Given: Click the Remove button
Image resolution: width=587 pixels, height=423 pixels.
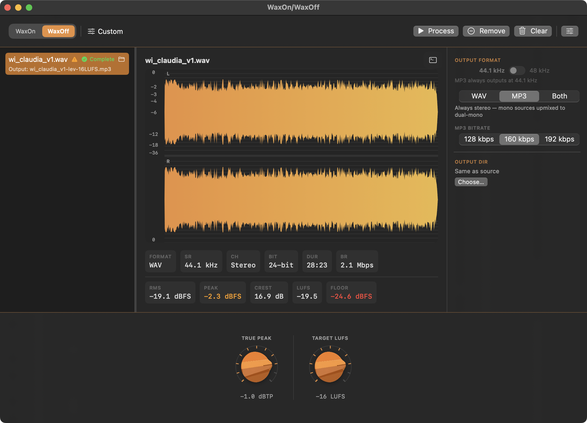Looking at the screenshot, I should (x=486, y=31).
